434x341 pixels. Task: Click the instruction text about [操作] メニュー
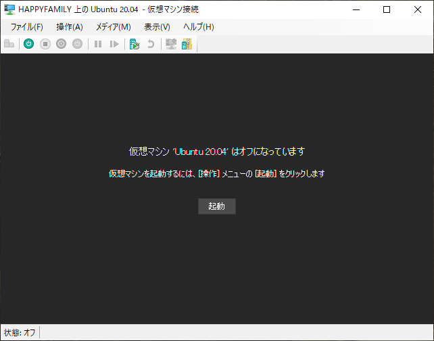click(x=217, y=174)
